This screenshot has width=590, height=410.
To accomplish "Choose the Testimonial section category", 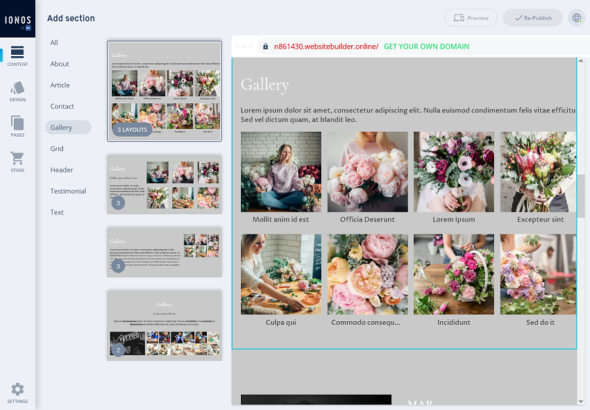I will click(68, 191).
